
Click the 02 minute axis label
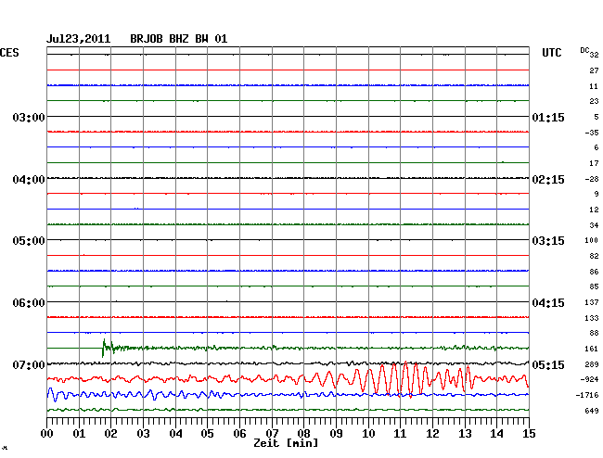110,434
